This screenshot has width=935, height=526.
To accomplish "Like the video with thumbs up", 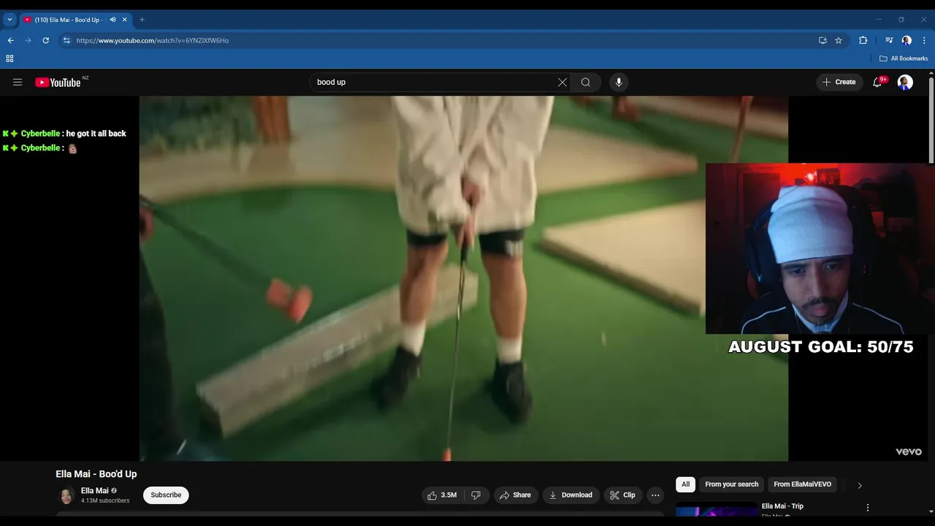I will [x=443, y=495].
